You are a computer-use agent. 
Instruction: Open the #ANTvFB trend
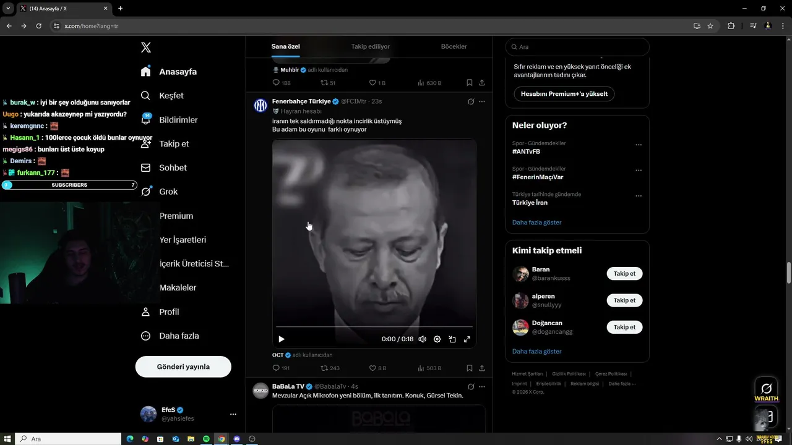[526, 151]
